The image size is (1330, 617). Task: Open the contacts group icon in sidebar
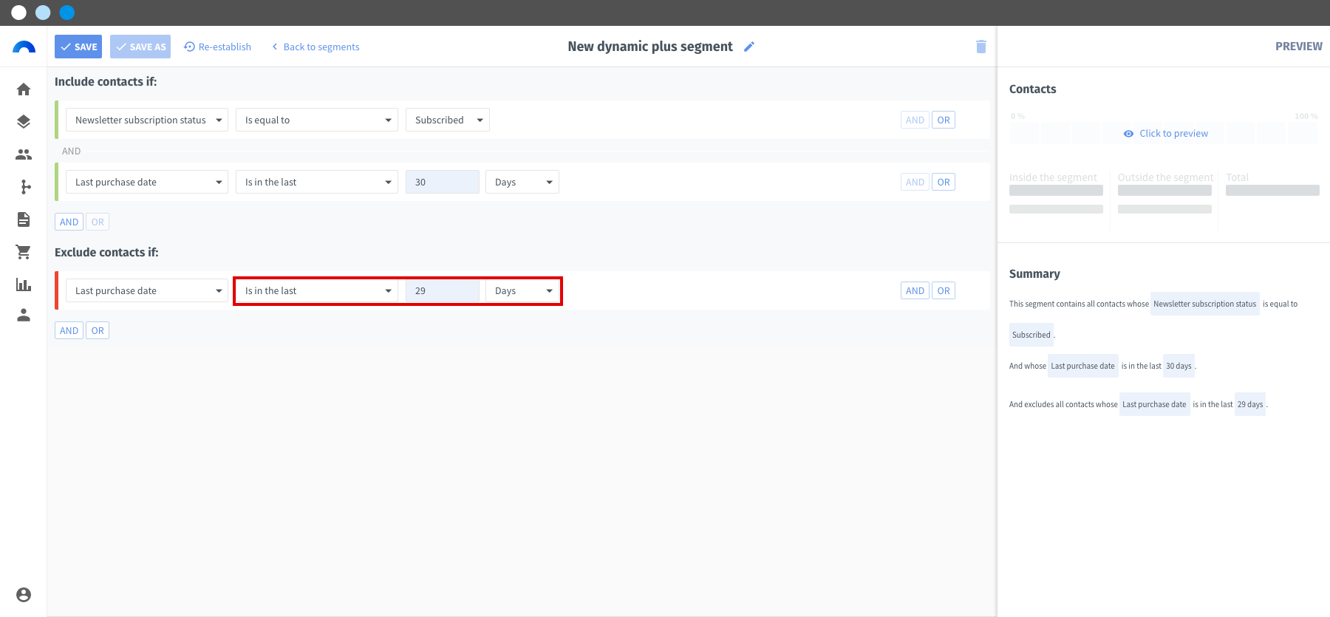click(x=24, y=154)
